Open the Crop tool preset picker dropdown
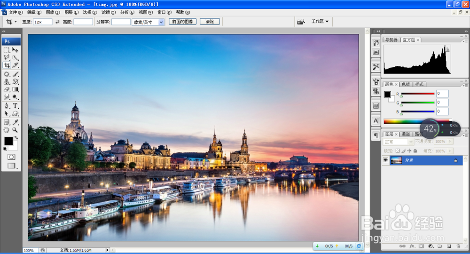Viewport: 470px width, 254px height. tap(16, 22)
